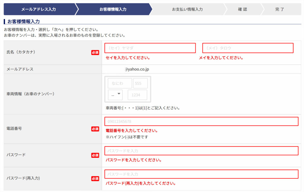Focus the セイ (last name) katakana field

(x=150, y=48)
